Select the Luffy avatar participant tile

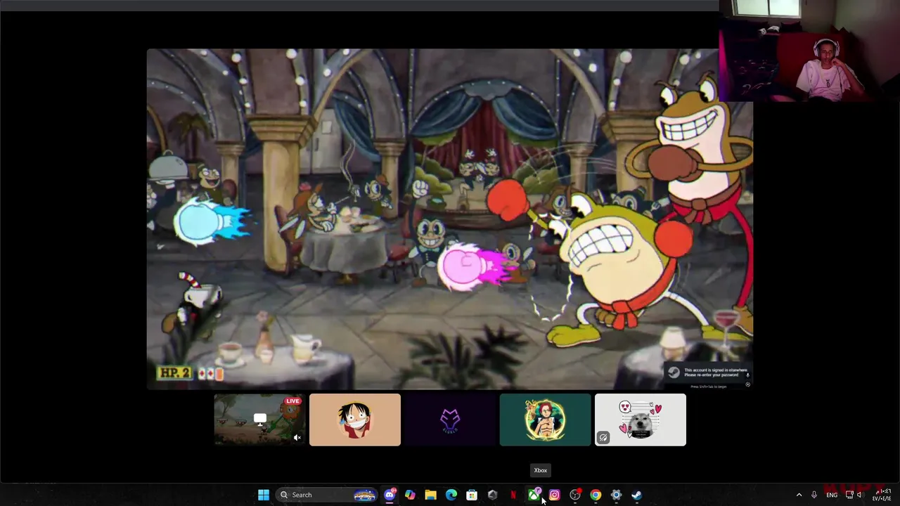355,420
